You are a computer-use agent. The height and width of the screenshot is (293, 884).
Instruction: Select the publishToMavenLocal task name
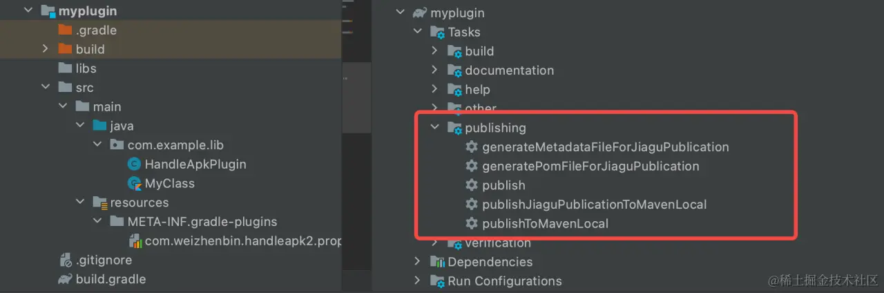(545, 223)
